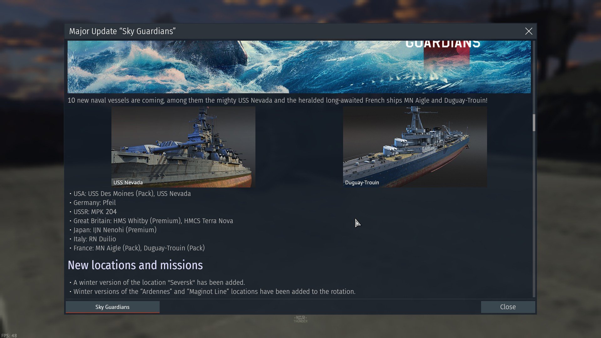Open the Duguay-Trouin cruiser image
The image size is (601, 338).
click(415, 147)
